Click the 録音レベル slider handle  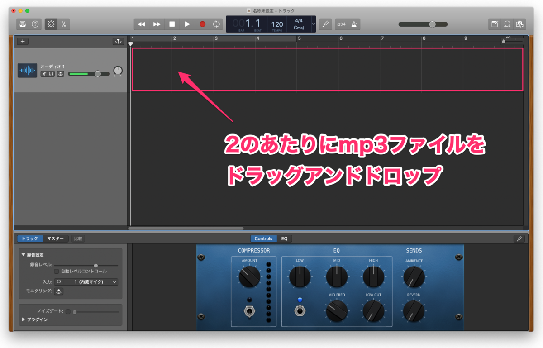point(95,266)
